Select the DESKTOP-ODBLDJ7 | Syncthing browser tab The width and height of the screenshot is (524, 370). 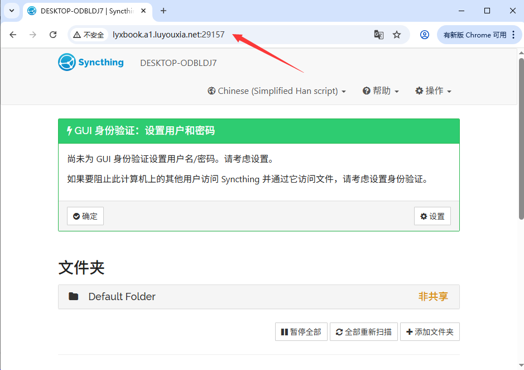tap(88, 11)
